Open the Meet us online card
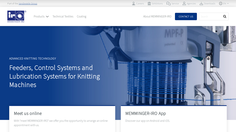The width and height of the screenshot is (236, 132). [62, 119]
